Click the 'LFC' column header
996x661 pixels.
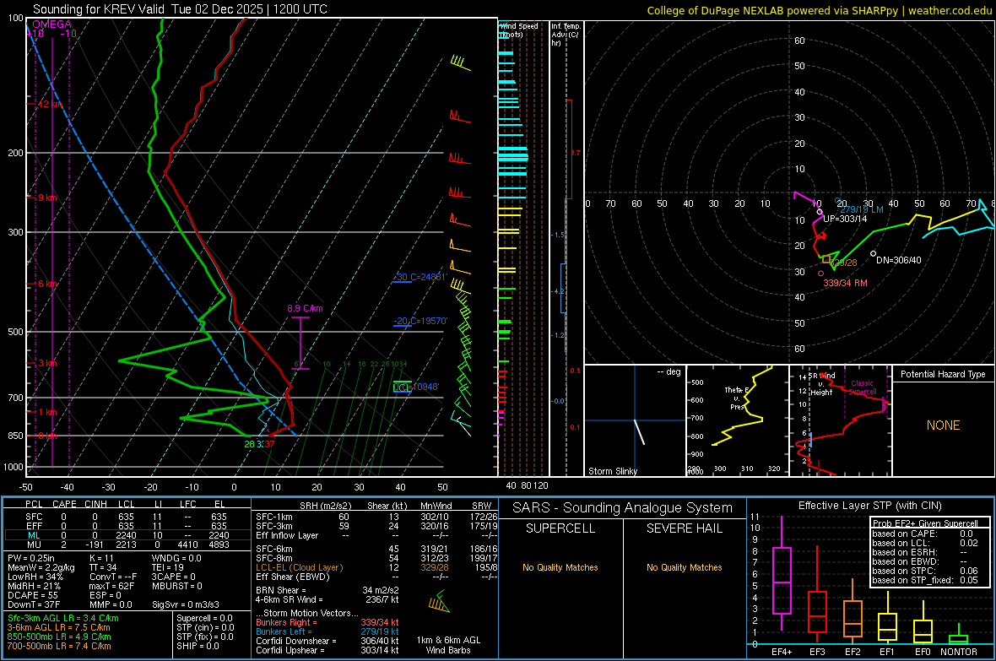(x=188, y=504)
